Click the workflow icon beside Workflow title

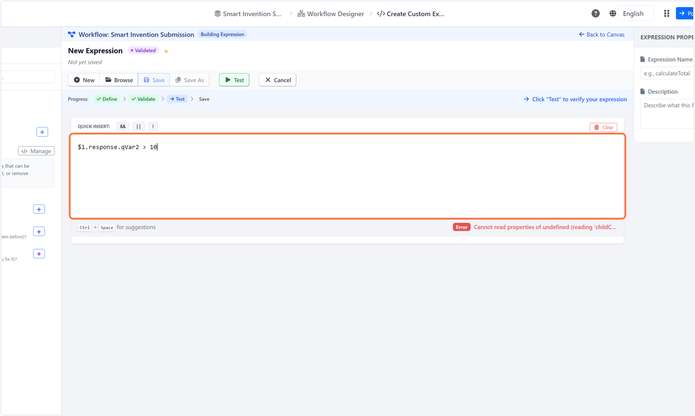pyautogui.click(x=72, y=35)
